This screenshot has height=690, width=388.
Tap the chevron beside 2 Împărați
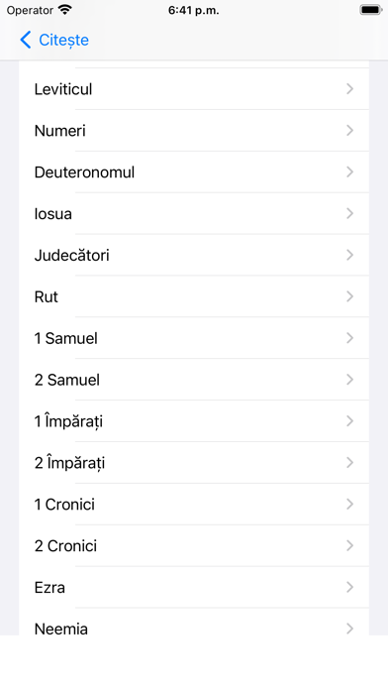click(x=349, y=463)
